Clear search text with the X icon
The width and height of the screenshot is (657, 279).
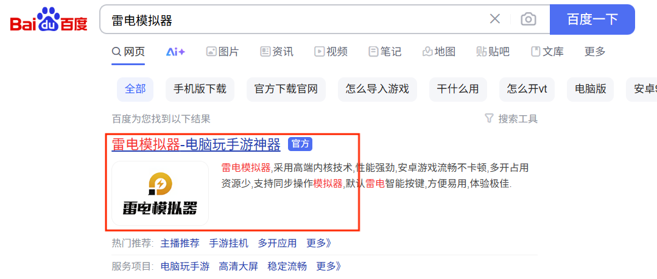click(x=495, y=19)
